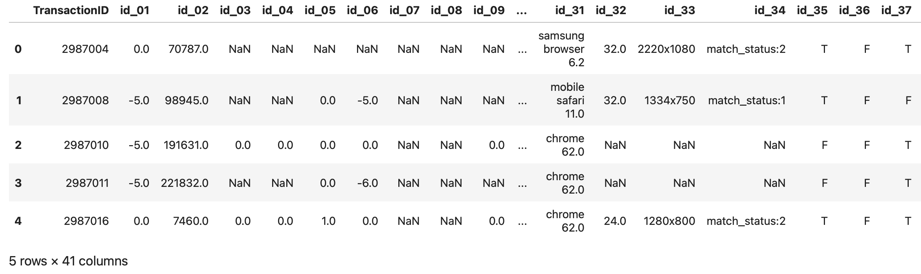Click the 98945.0 value in id_02
The height and width of the screenshot is (274, 921).
coord(187,100)
